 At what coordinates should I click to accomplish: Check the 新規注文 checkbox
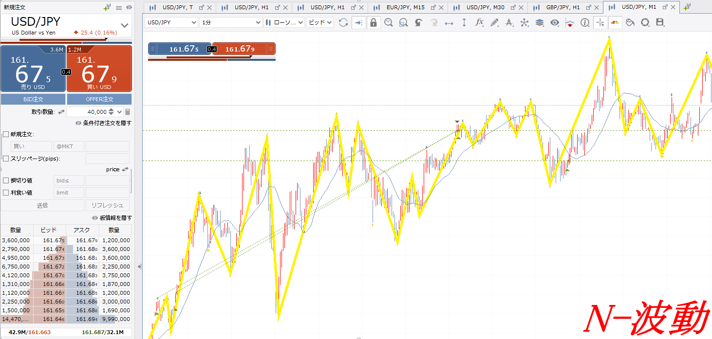click(6, 134)
